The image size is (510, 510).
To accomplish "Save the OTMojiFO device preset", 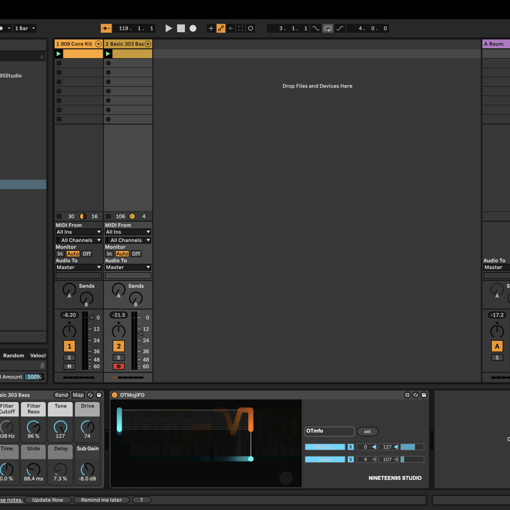I will [x=424, y=395].
